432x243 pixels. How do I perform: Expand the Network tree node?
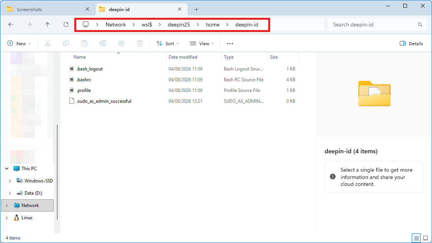click(x=7, y=205)
